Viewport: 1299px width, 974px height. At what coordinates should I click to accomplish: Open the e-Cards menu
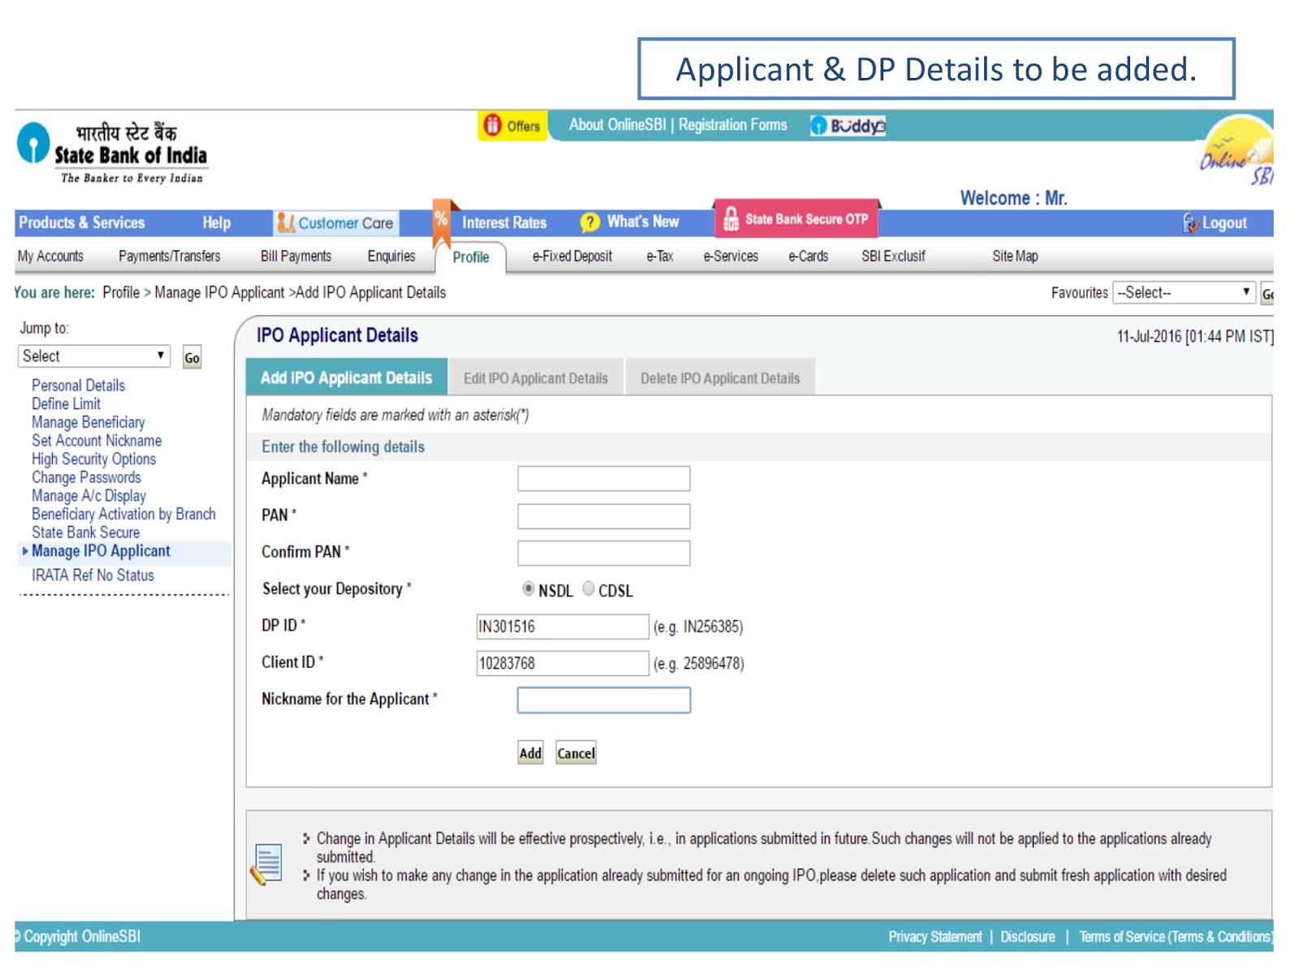(x=809, y=256)
